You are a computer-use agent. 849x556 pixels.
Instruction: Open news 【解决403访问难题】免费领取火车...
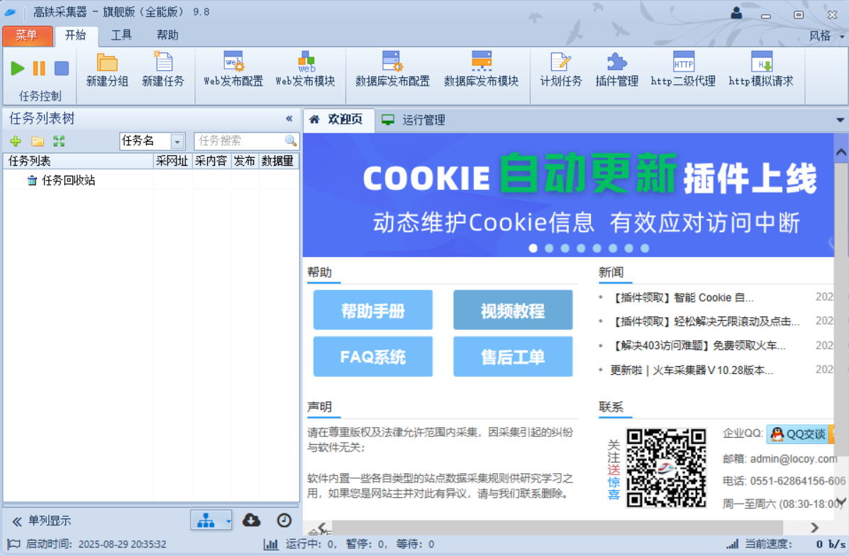(699, 346)
